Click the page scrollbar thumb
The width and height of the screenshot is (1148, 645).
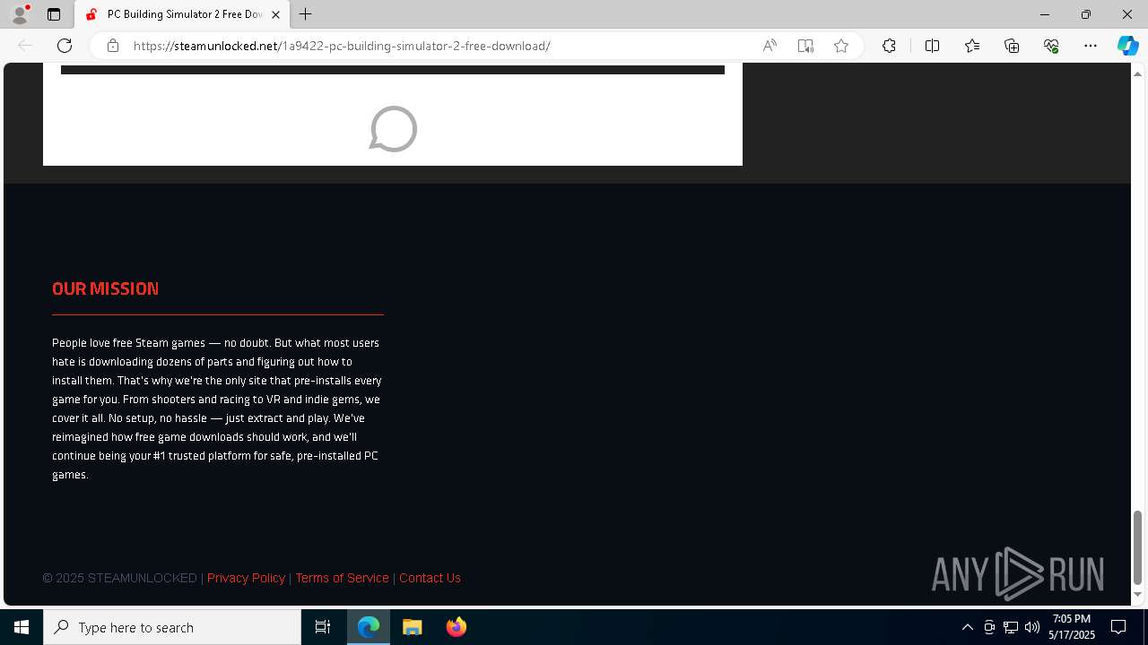pyautogui.click(x=1137, y=547)
